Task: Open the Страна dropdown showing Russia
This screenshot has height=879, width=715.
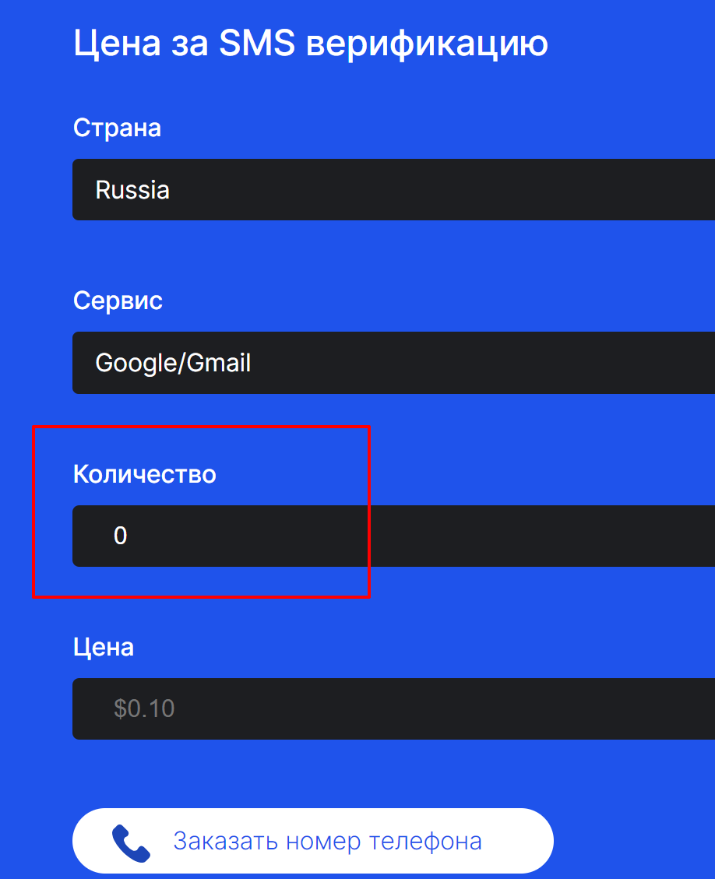Action: tap(393, 190)
